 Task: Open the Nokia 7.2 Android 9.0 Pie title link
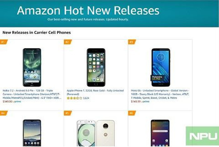tap(32, 94)
